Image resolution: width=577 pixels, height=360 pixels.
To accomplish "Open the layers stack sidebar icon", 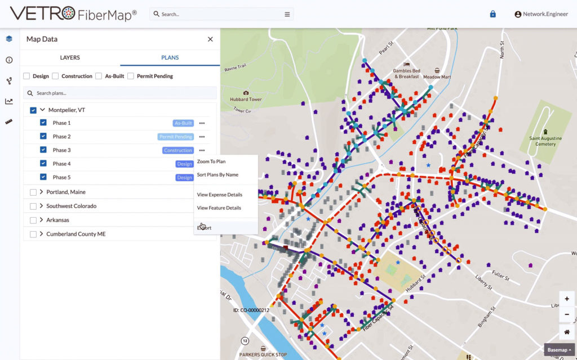I will point(9,39).
